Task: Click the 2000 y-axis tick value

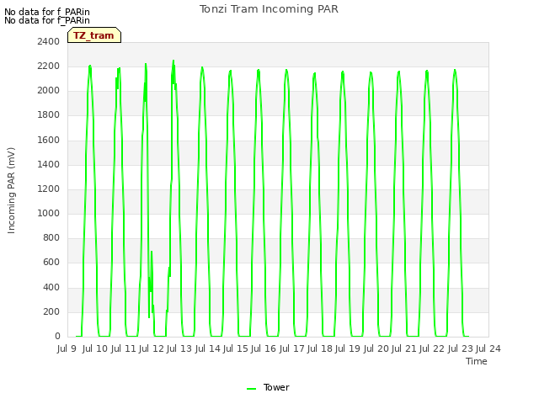Action: click(x=49, y=90)
